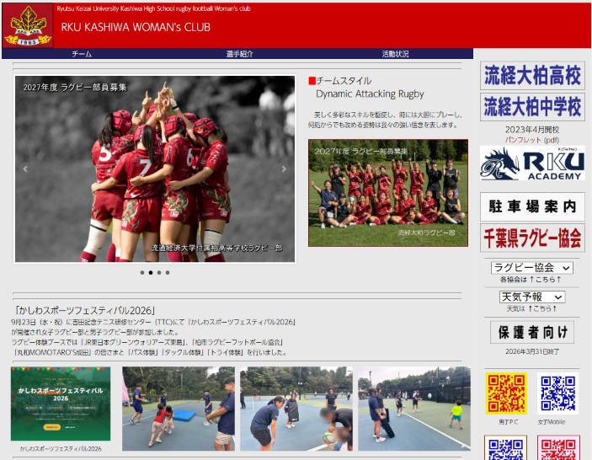Click the yellow 男子PC QR code
This screenshot has height=460, width=592.
[x=506, y=393]
